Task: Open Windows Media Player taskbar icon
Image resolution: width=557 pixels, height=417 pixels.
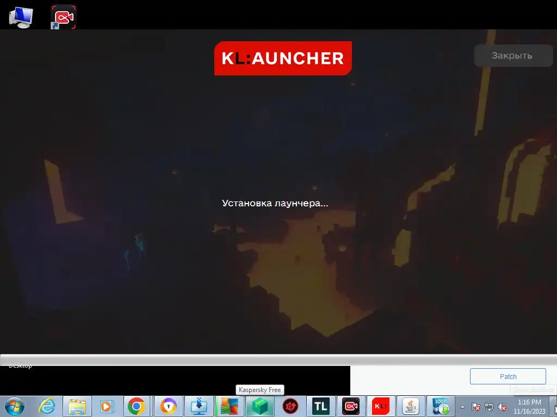Action: pyautogui.click(x=107, y=406)
